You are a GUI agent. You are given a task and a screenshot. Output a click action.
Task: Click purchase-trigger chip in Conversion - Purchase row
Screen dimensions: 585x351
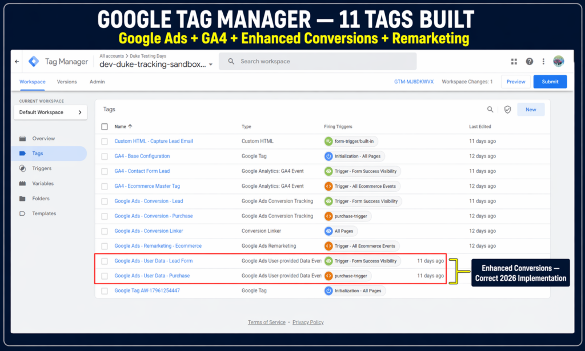coord(347,216)
